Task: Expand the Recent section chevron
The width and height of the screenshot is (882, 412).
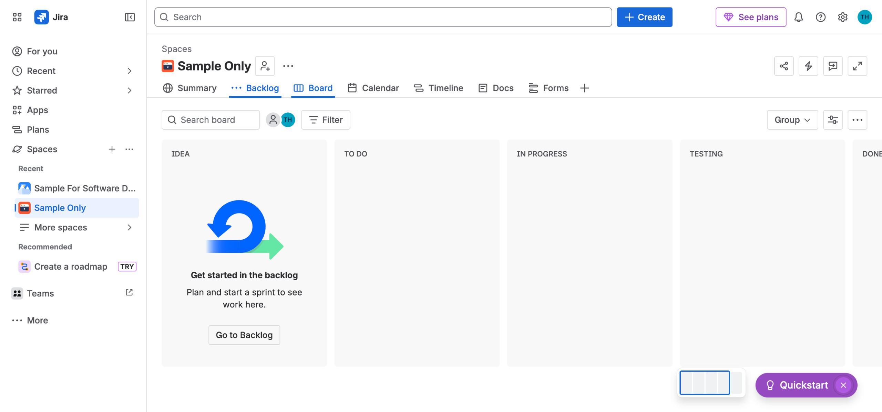Action: pos(130,71)
